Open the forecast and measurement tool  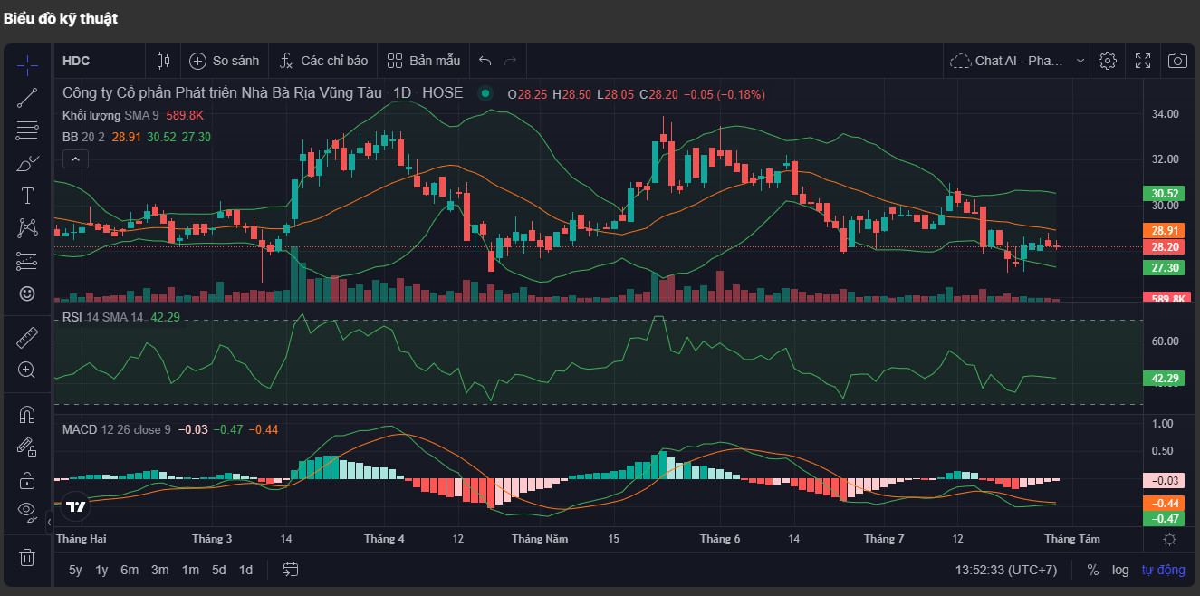click(27, 261)
